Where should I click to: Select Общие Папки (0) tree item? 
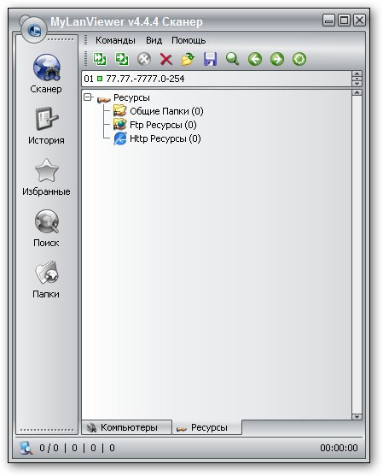click(166, 111)
